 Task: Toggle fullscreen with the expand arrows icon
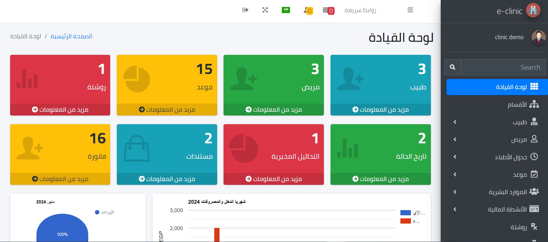pos(265,10)
